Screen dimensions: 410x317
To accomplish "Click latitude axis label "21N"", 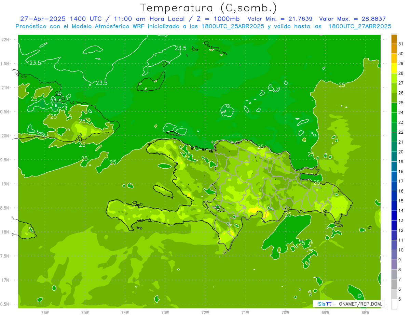I will pos(5,88).
